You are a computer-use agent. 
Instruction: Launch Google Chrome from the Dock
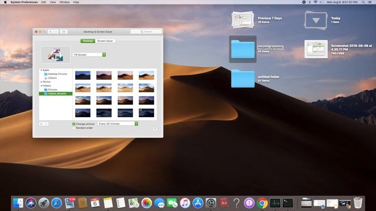[262, 203]
